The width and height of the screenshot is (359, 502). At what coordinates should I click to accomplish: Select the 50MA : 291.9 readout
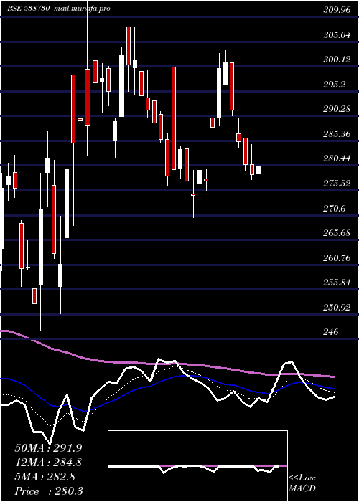click(x=48, y=448)
